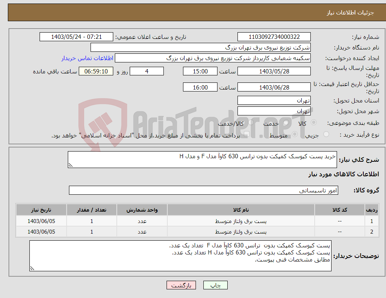Click item name in row 2

[x=241, y=232]
